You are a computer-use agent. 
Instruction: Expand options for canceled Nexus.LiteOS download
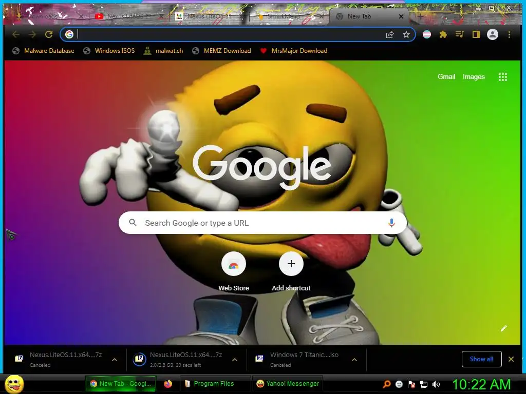coord(115,360)
